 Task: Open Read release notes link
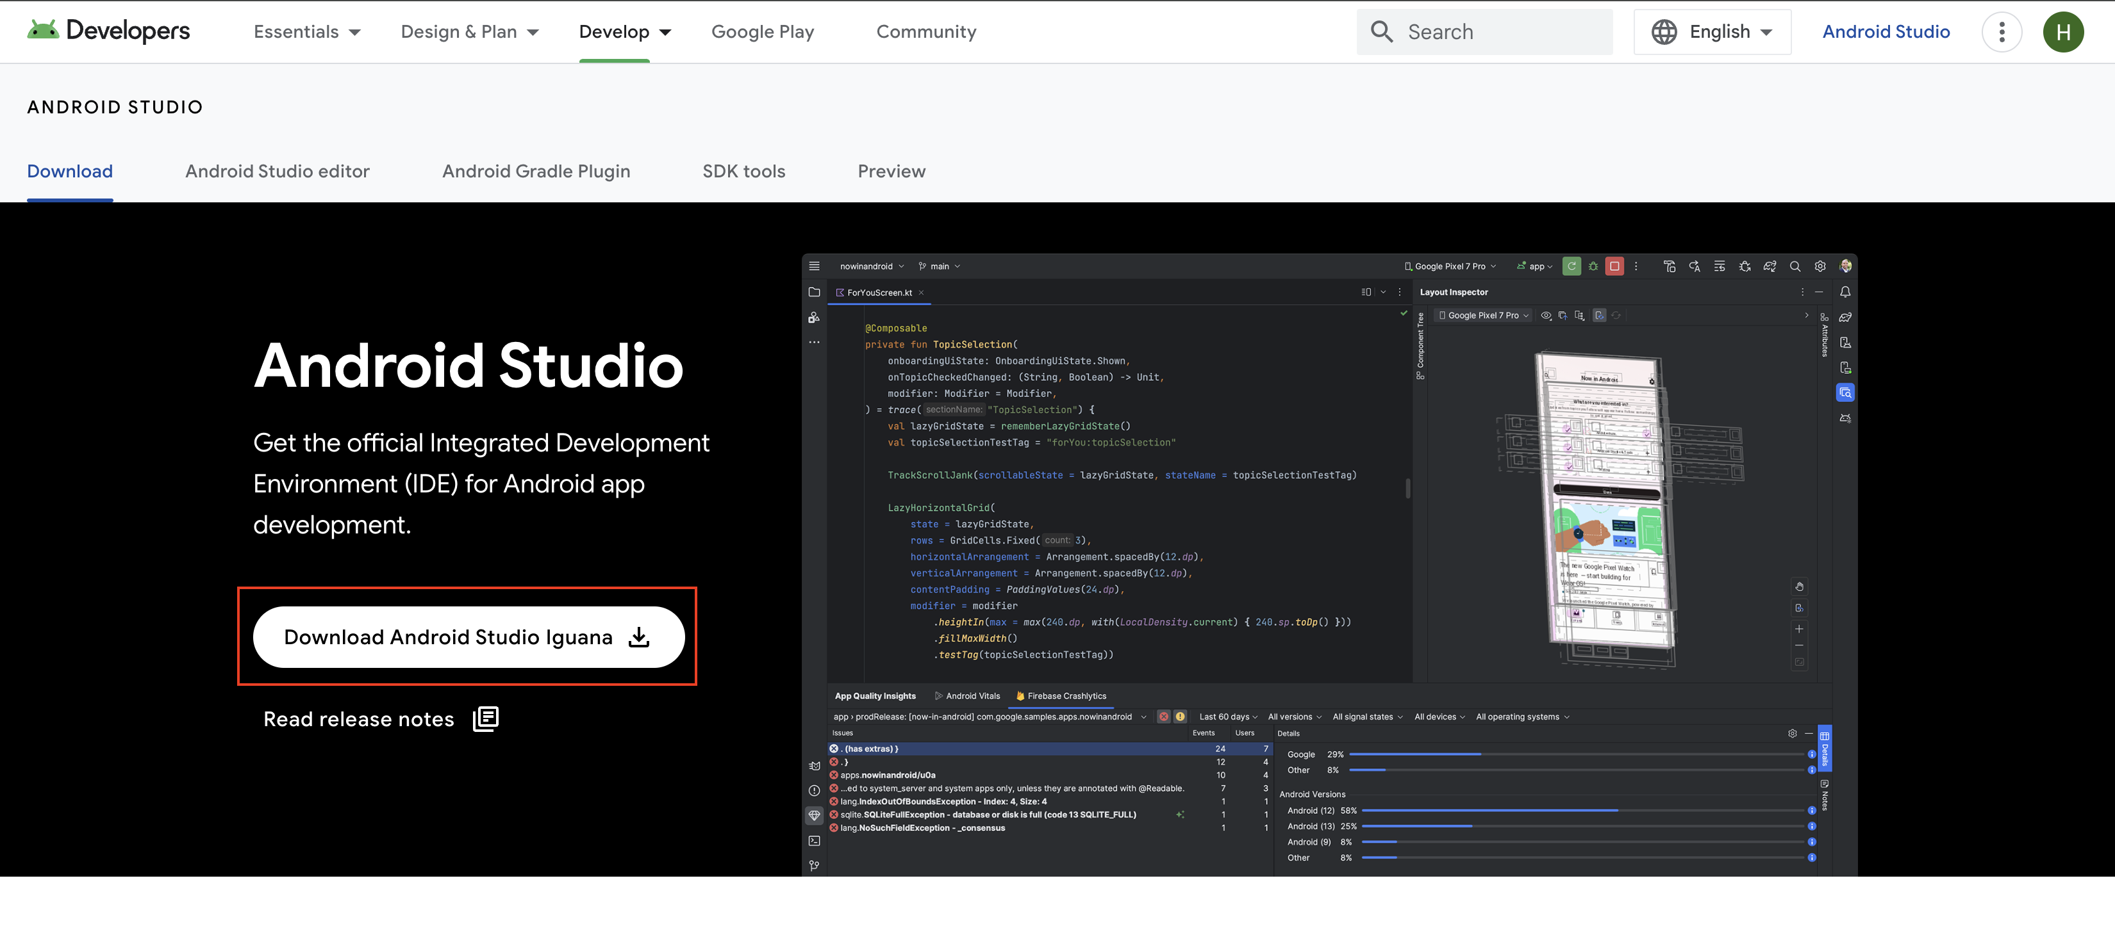(359, 718)
